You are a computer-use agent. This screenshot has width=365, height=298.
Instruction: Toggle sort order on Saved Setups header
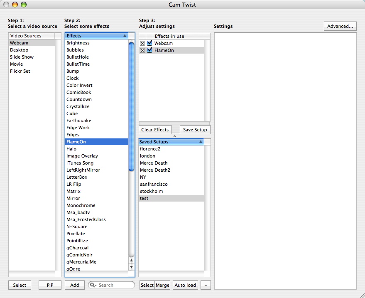pyautogui.click(x=201, y=142)
